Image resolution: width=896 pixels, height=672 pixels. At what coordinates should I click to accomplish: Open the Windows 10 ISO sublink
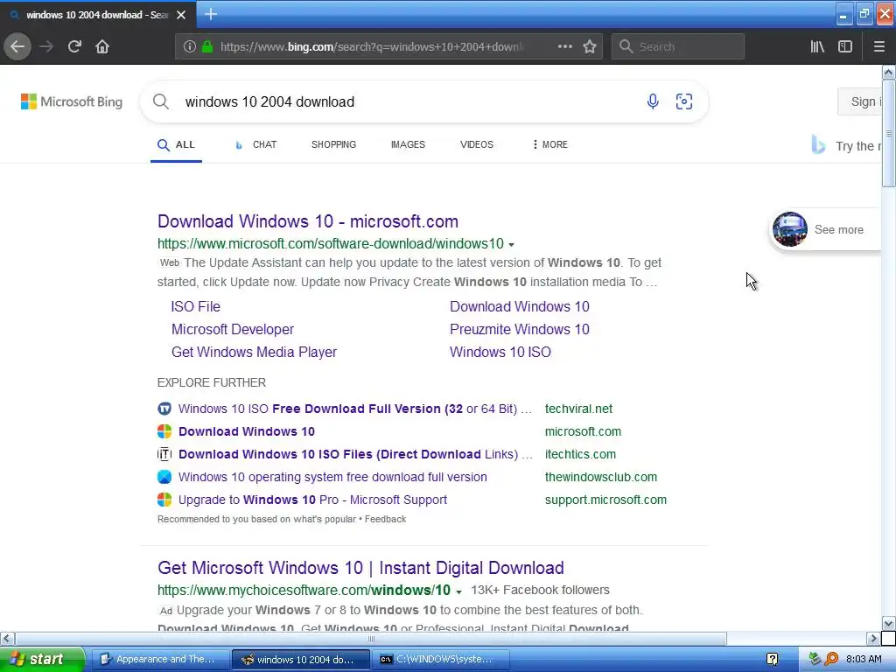pyautogui.click(x=500, y=352)
